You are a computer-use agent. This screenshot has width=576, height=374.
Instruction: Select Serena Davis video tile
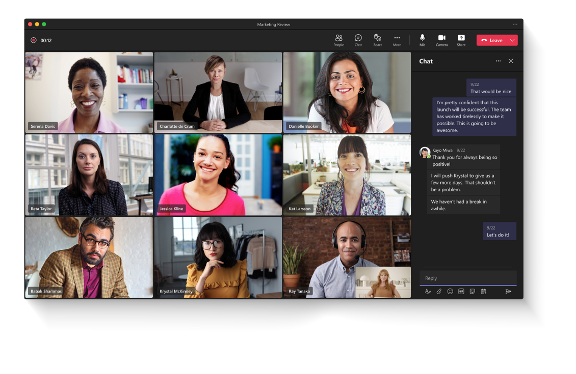pyautogui.click(x=89, y=93)
